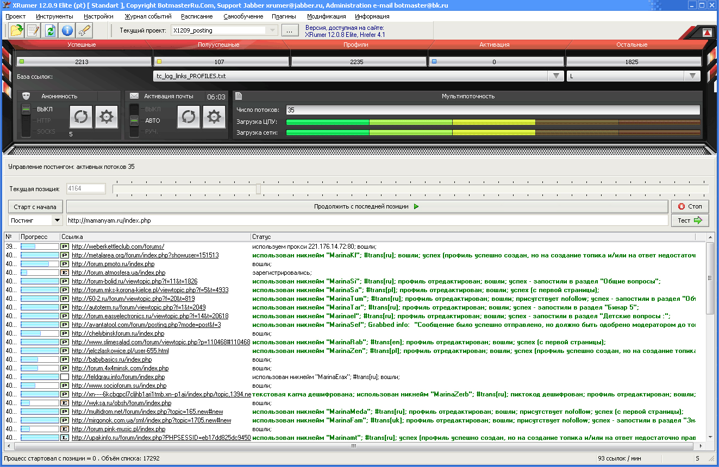Click the P icon beside metalarea.org link
The image size is (719, 467).
pyautogui.click(x=65, y=255)
